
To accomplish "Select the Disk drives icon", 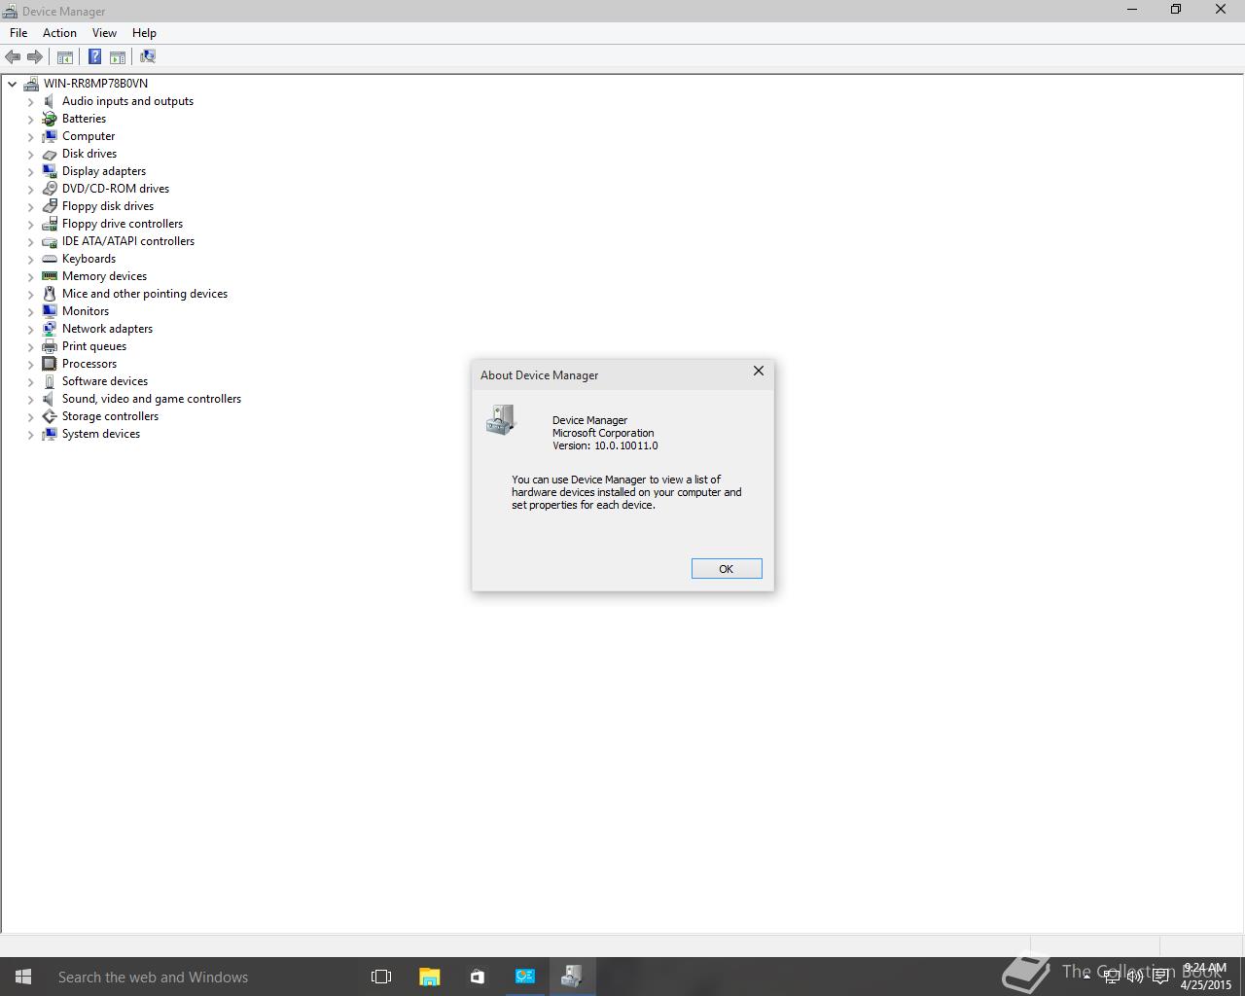I will pos(50,154).
